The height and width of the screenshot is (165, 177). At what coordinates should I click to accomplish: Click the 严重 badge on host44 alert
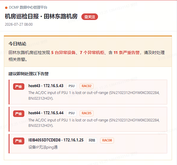click(x=19, y=114)
